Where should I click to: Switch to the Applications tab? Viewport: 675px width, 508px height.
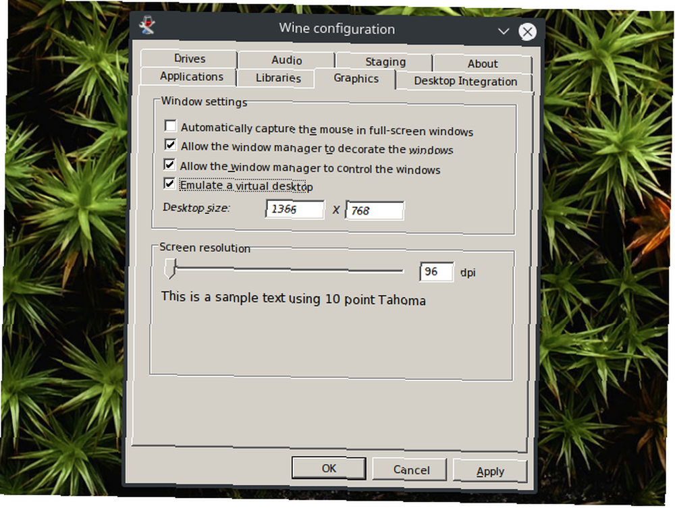[192, 76]
